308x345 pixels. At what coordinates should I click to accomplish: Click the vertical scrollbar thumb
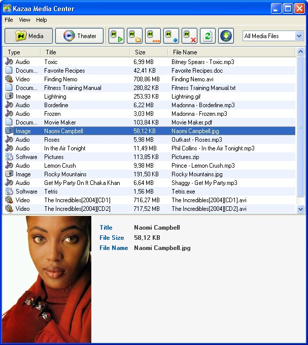(300, 127)
